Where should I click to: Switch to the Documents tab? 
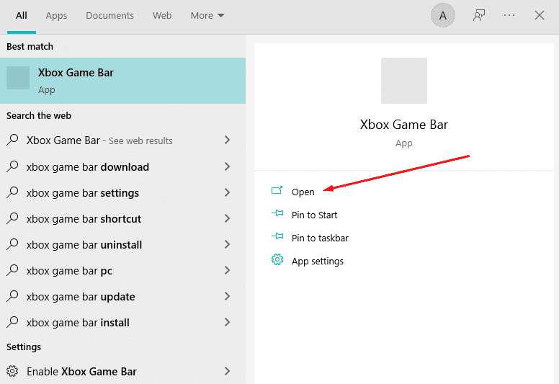point(109,16)
